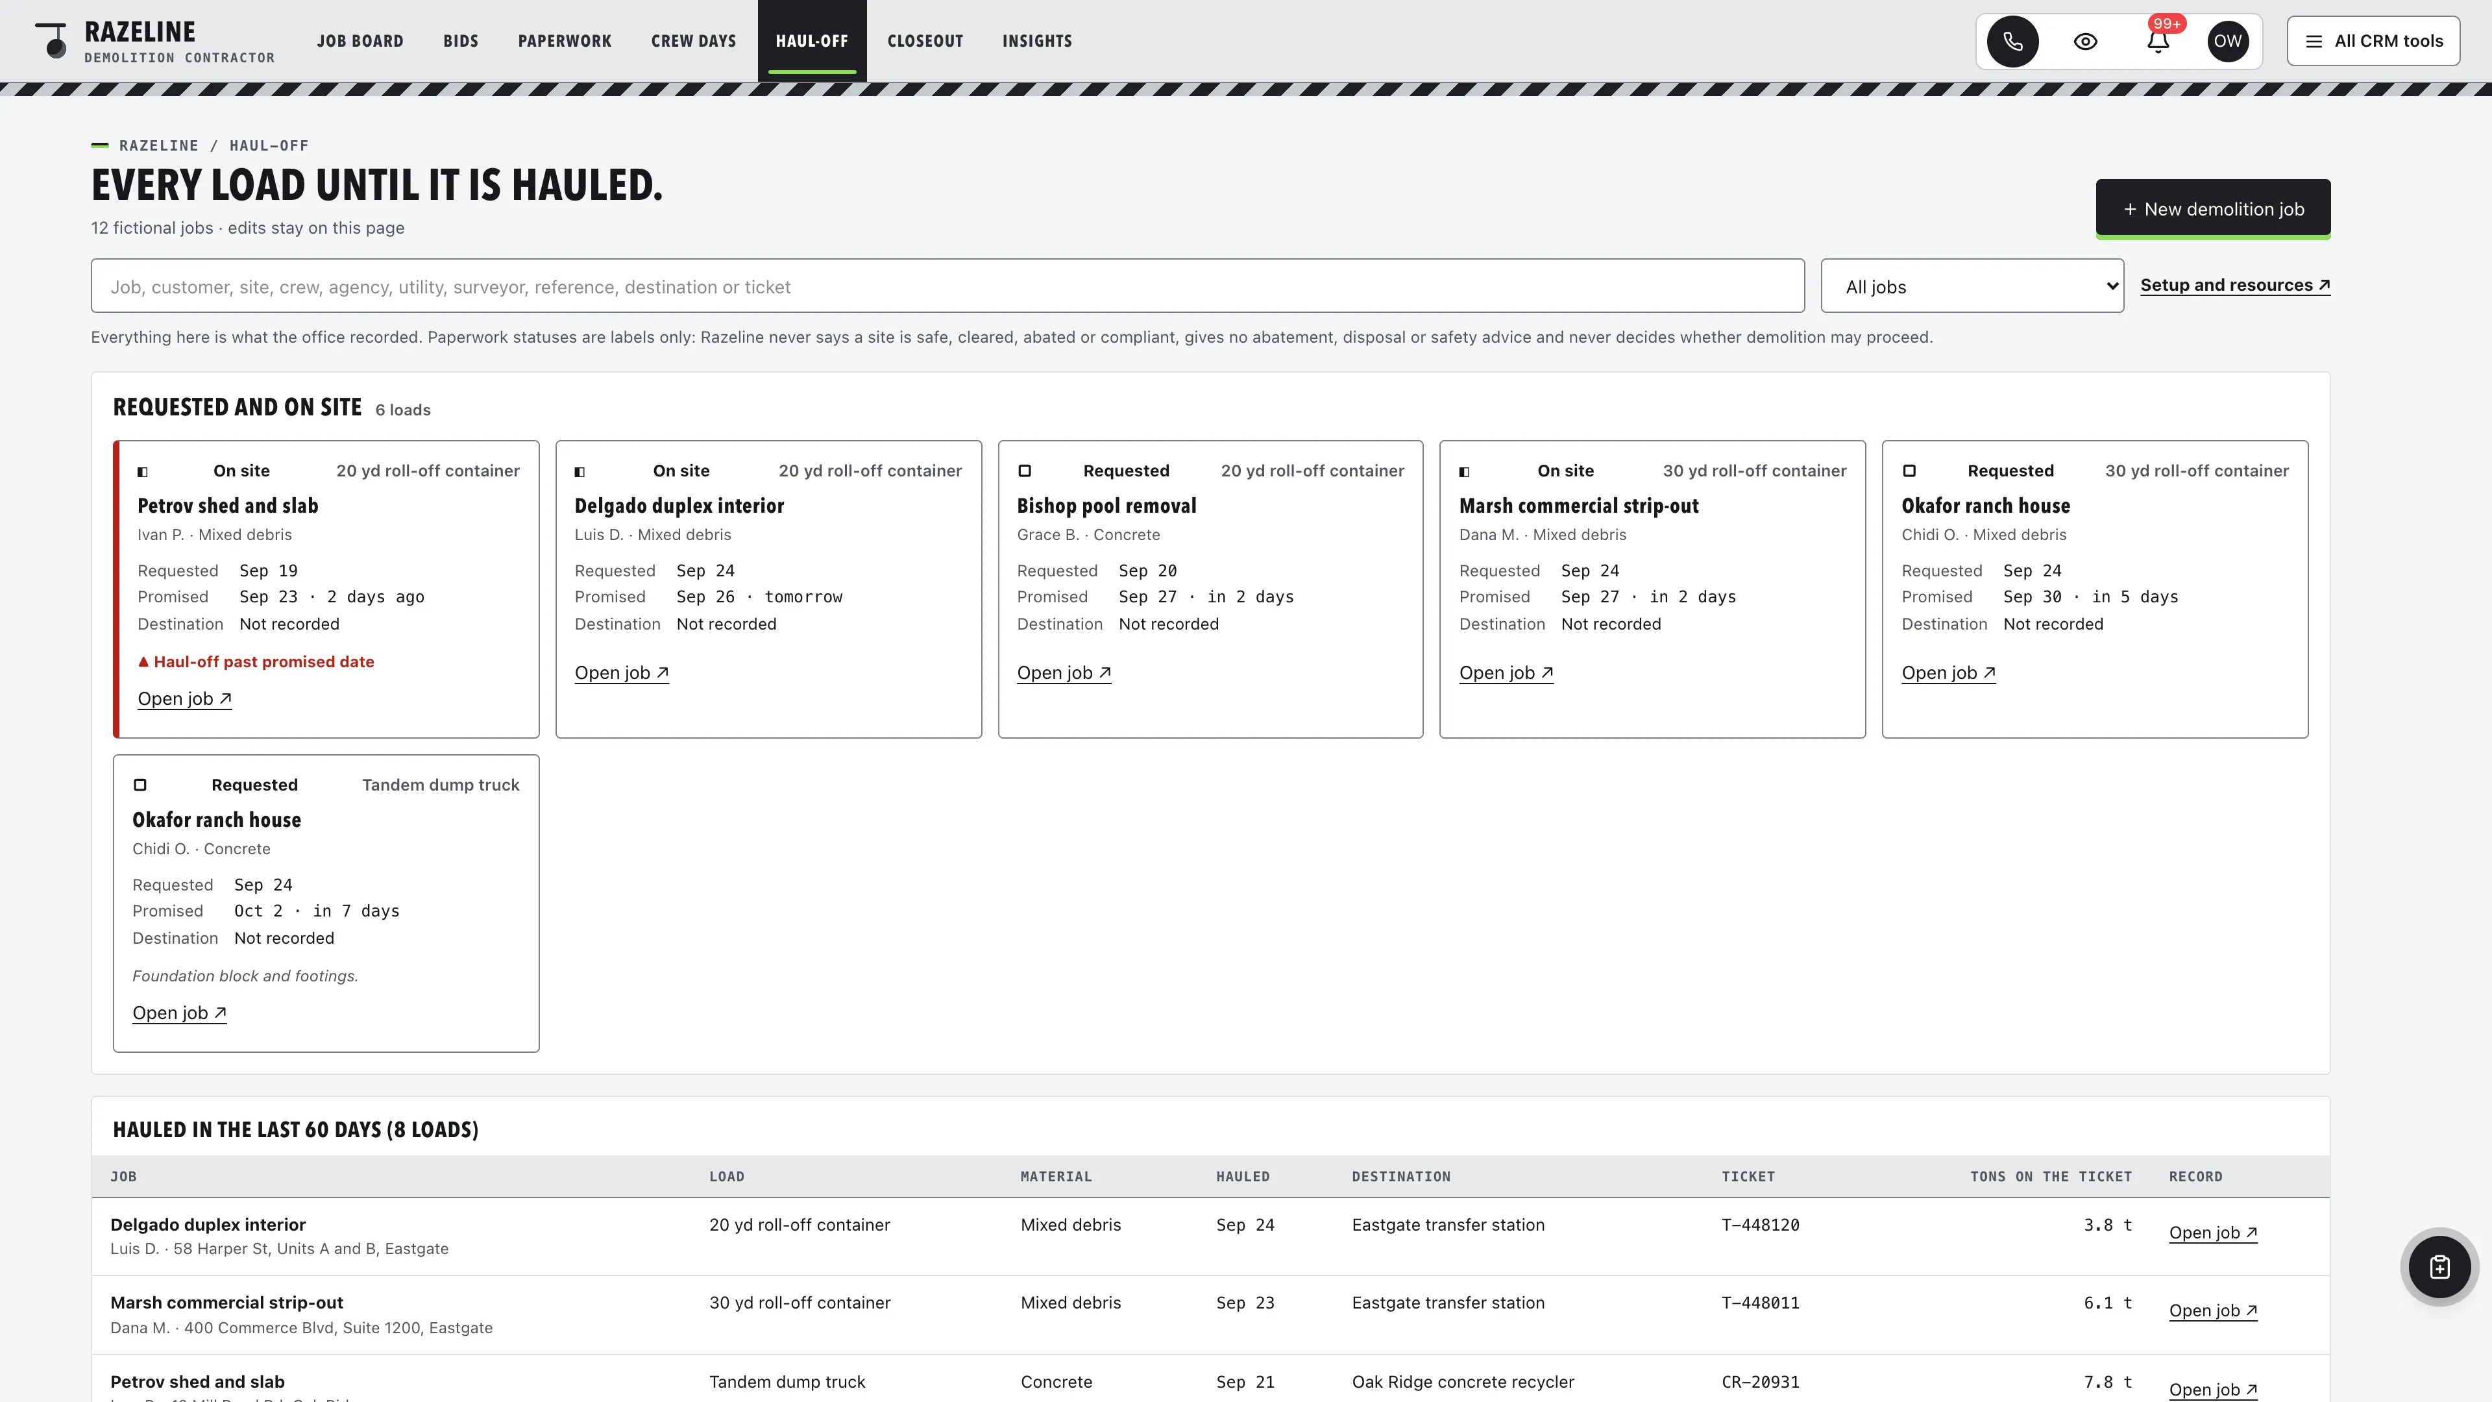Open the phone dialer icon
This screenshot has height=1402, width=2492.
tap(2012, 41)
